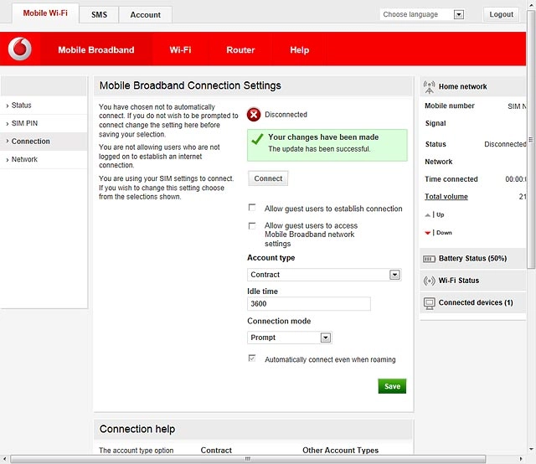Image resolution: width=536 pixels, height=464 pixels.
Task: Click the Vodafone logo icon
Action: 20,49
